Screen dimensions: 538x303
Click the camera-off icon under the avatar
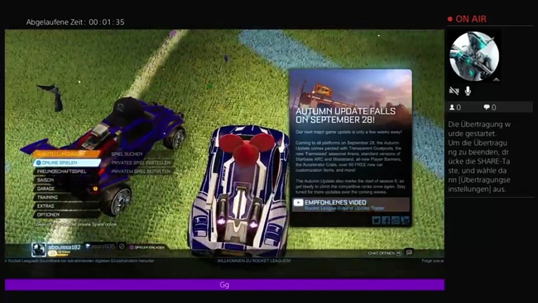454,91
